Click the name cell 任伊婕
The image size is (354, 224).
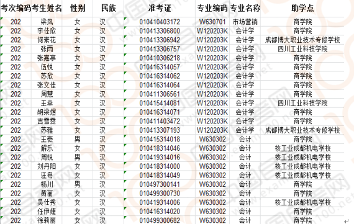click(x=47, y=212)
